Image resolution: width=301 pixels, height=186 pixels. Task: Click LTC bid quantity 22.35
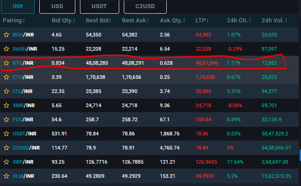pyautogui.click(x=58, y=91)
